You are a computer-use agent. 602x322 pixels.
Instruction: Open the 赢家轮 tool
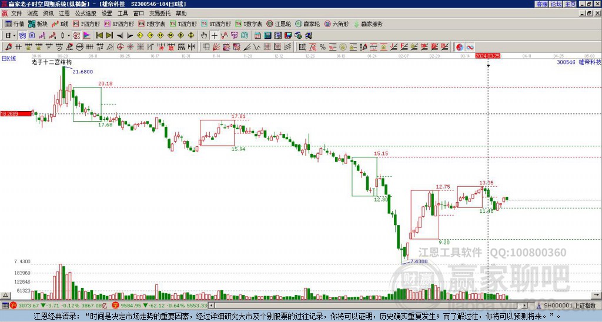coord(307,24)
